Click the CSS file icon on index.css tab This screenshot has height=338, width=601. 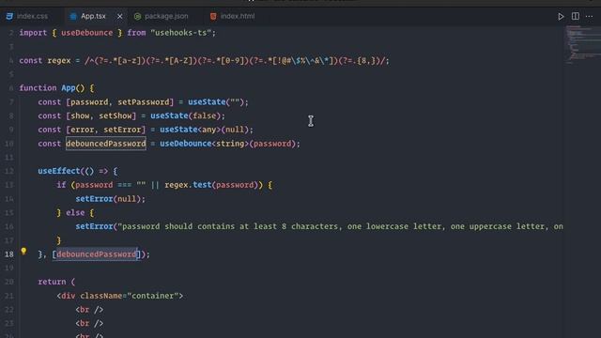pos(9,17)
